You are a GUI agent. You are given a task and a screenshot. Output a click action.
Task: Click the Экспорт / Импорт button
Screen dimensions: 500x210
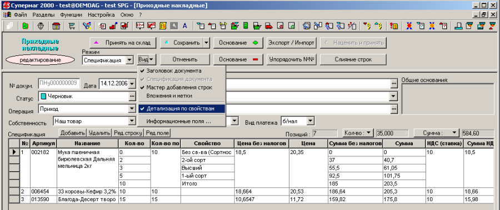click(x=291, y=43)
